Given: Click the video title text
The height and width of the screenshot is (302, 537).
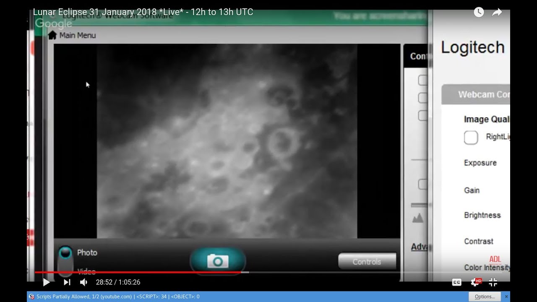Looking at the screenshot, I should (x=143, y=12).
